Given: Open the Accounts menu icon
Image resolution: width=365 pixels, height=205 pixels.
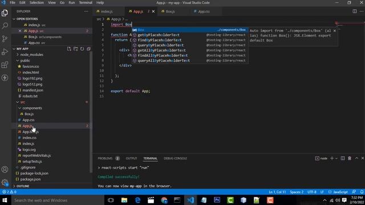Looking at the screenshot, I should [5, 170].
